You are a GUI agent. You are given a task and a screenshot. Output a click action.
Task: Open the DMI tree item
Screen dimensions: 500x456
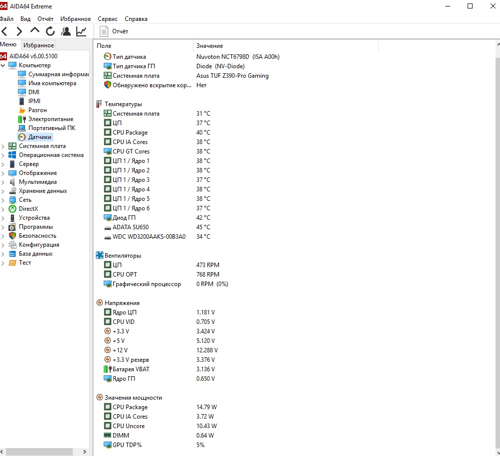[x=34, y=92]
